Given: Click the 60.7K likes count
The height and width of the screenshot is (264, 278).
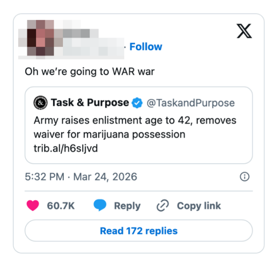Looking at the screenshot, I should click(x=61, y=206).
